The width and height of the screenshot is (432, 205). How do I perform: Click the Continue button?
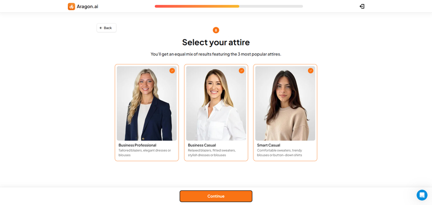(216, 196)
